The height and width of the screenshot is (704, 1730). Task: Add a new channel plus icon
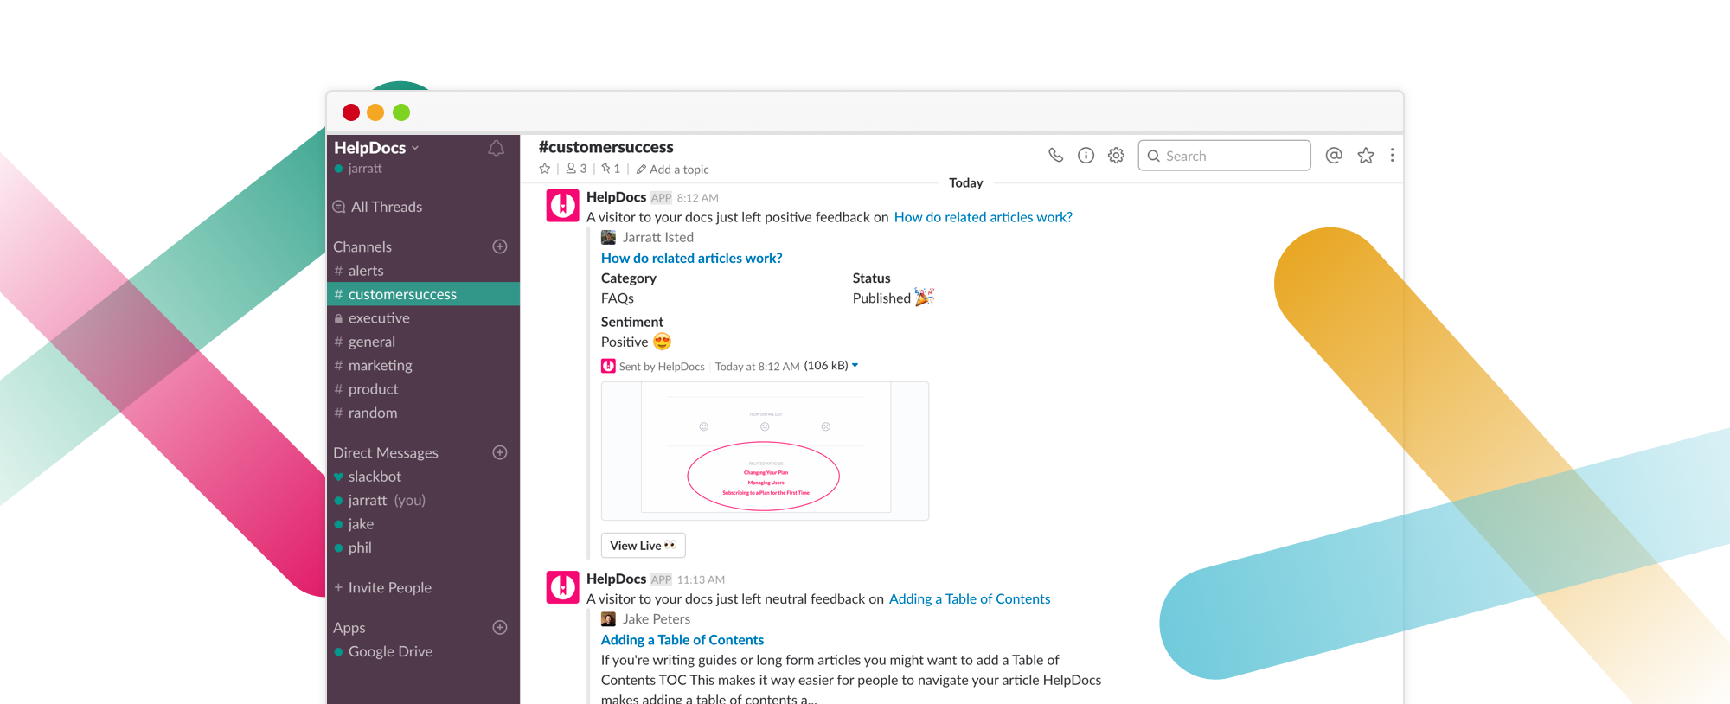click(x=500, y=246)
